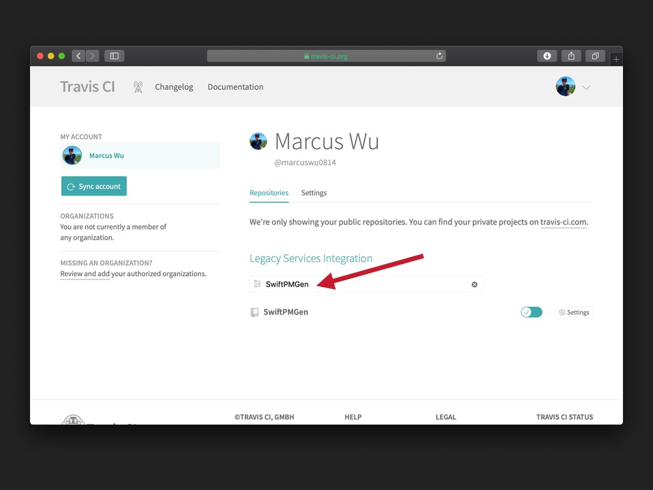Click the broadcast tower icon
Image resolution: width=653 pixels, height=490 pixels.
click(x=138, y=87)
